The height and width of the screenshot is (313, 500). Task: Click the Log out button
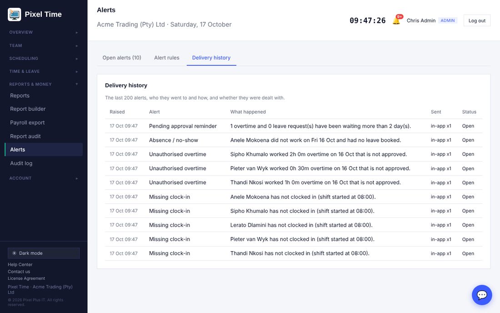477,20
